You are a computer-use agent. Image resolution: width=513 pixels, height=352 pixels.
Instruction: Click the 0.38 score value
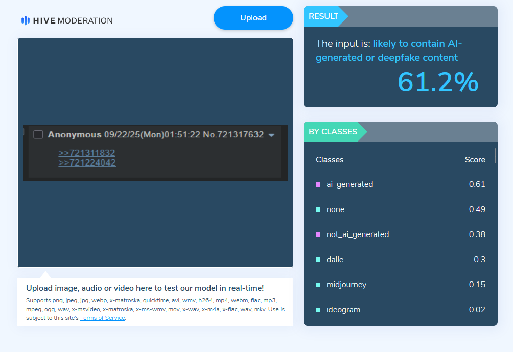[x=477, y=234]
